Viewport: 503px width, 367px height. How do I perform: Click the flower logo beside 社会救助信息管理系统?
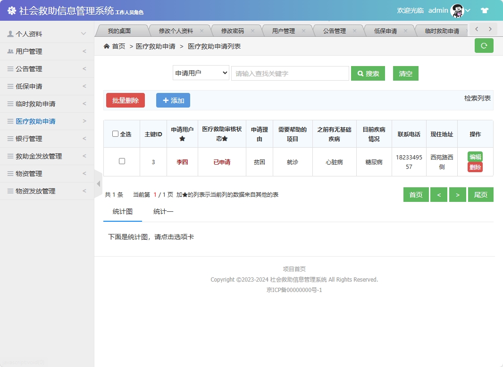pos(11,9)
